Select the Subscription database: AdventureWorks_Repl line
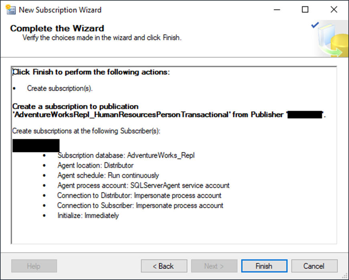The height and width of the screenshot is (280, 349). tap(126, 155)
